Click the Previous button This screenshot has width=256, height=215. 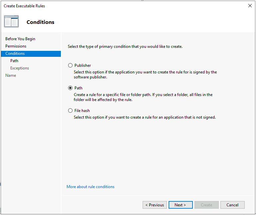pyautogui.click(x=155, y=205)
